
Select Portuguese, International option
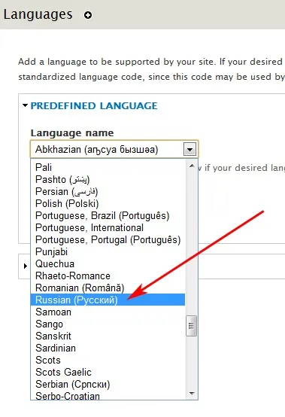(x=108, y=227)
